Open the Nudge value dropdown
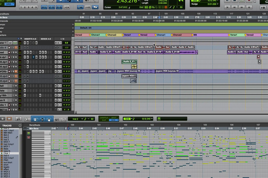The image size is (268, 178). tap(218, 4)
